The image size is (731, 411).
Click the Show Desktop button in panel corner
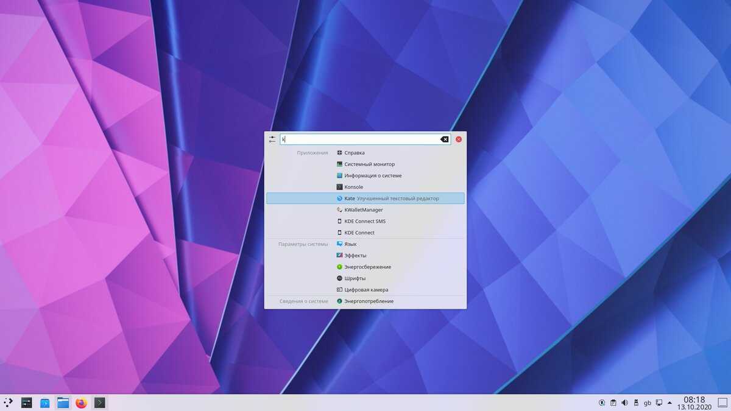click(x=721, y=402)
